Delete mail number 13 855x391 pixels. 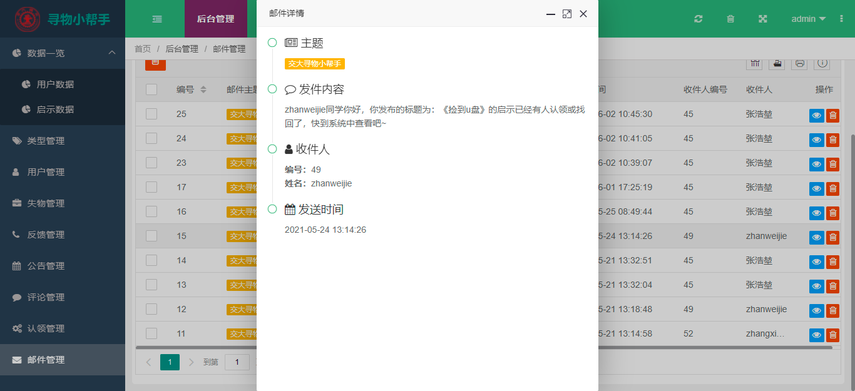(x=832, y=287)
